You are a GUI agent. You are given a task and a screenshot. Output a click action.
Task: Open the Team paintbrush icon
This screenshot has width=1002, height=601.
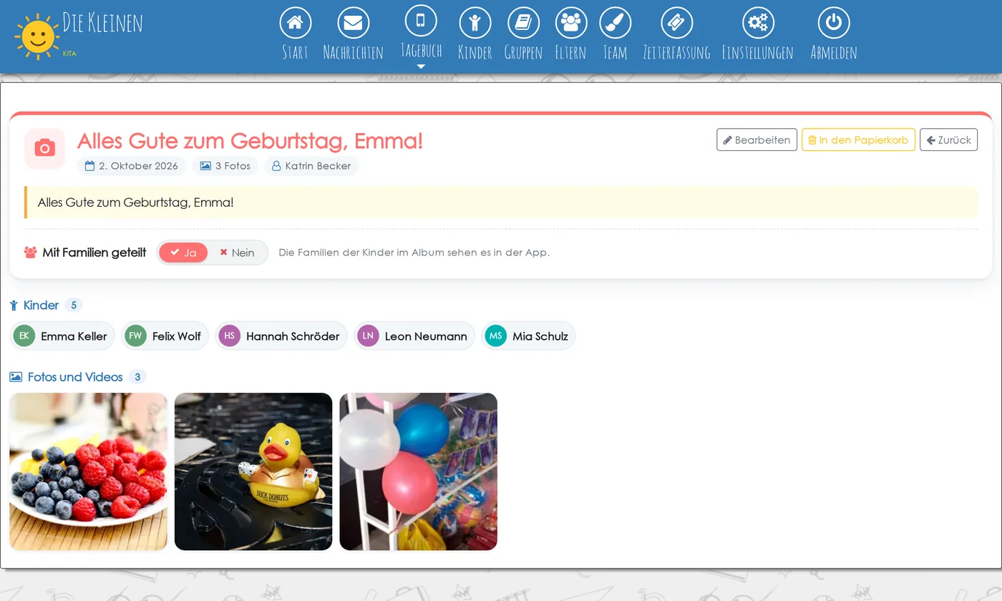(615, 23)
